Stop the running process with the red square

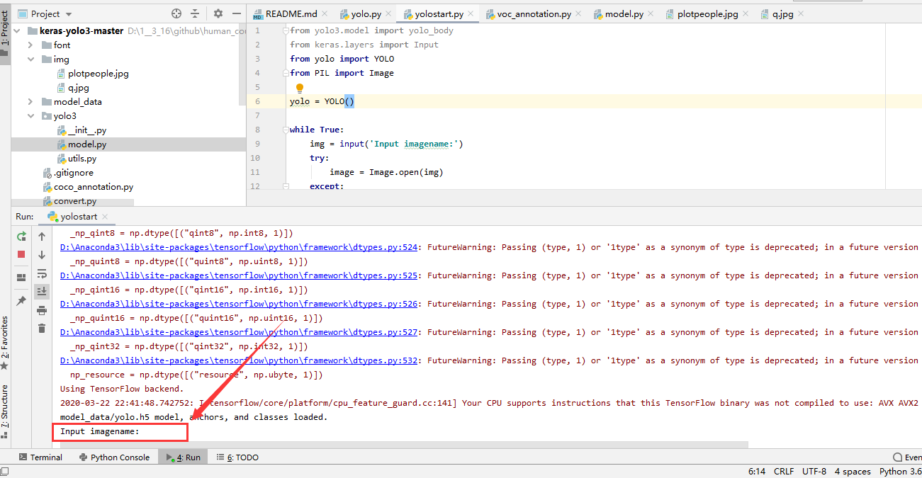pyautogui.click(x=21, y=254)
